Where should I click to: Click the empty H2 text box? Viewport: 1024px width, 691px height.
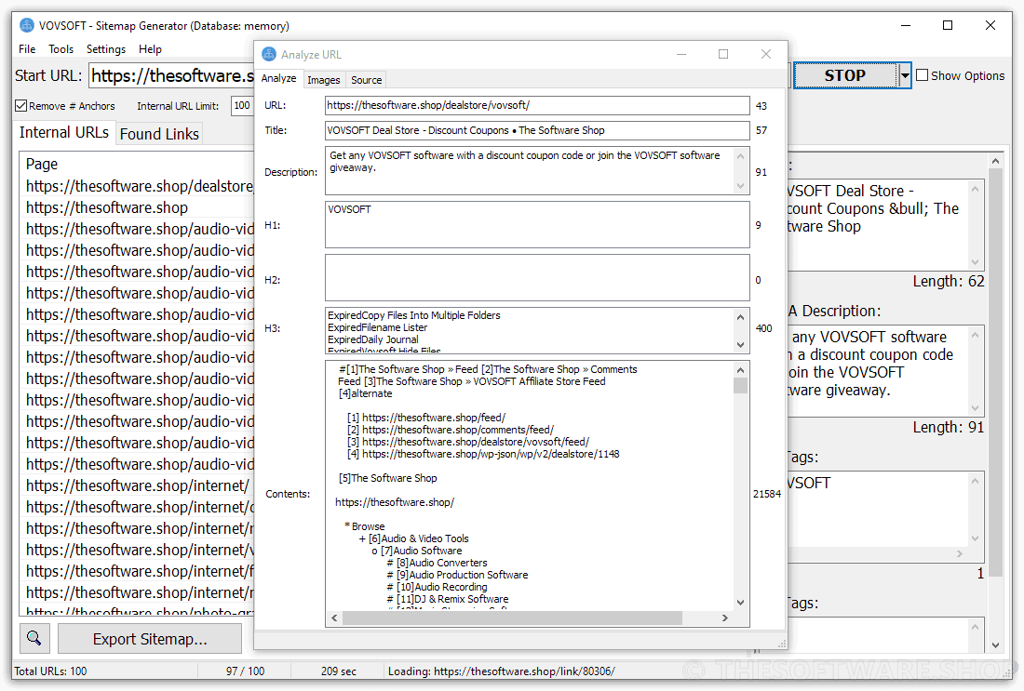(537, 278)
